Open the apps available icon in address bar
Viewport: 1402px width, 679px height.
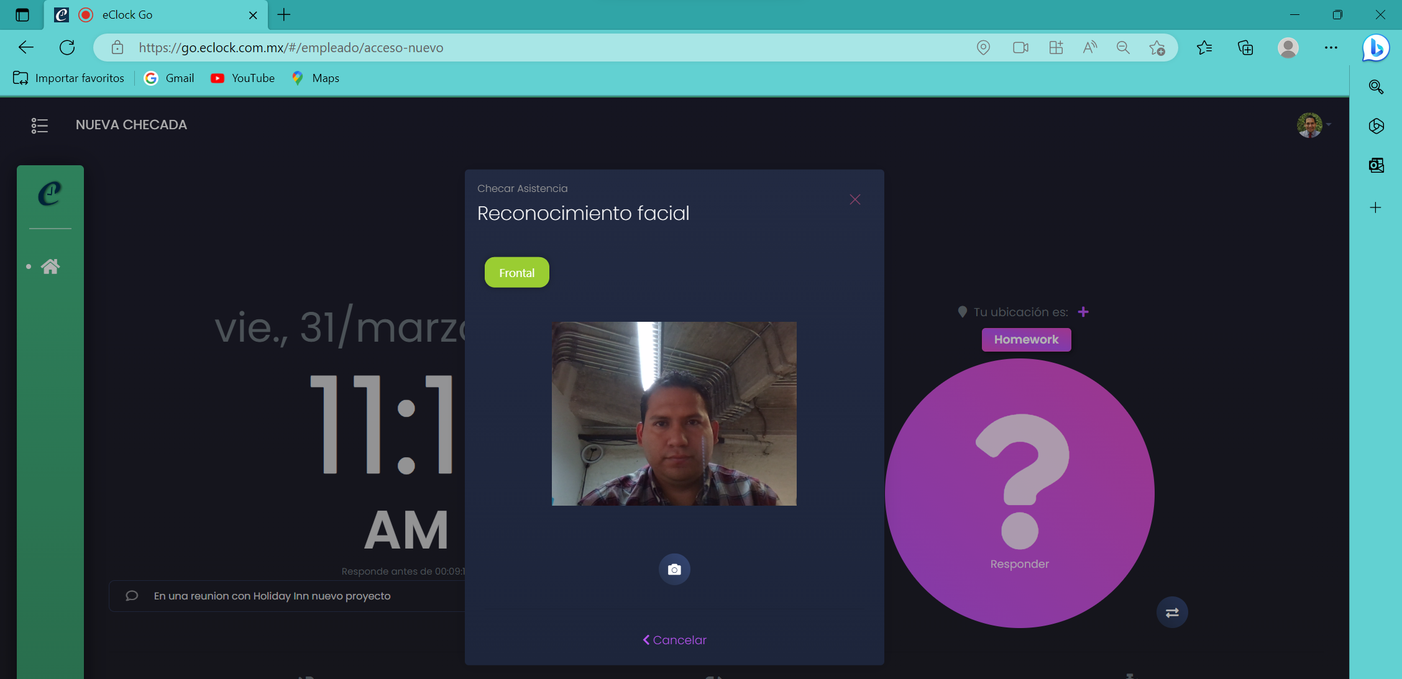click(1056, 48)
